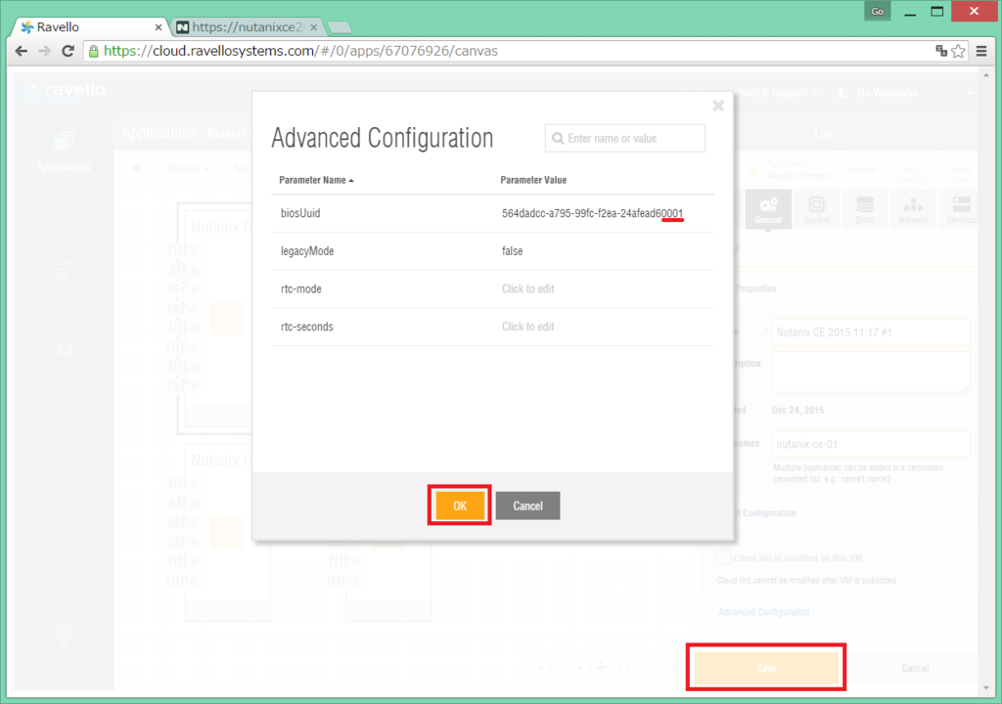Image resolution: width=1002 pixels, height=704 pixels.
Task: Click the Go profile button in the title bar
Action: 878,11
